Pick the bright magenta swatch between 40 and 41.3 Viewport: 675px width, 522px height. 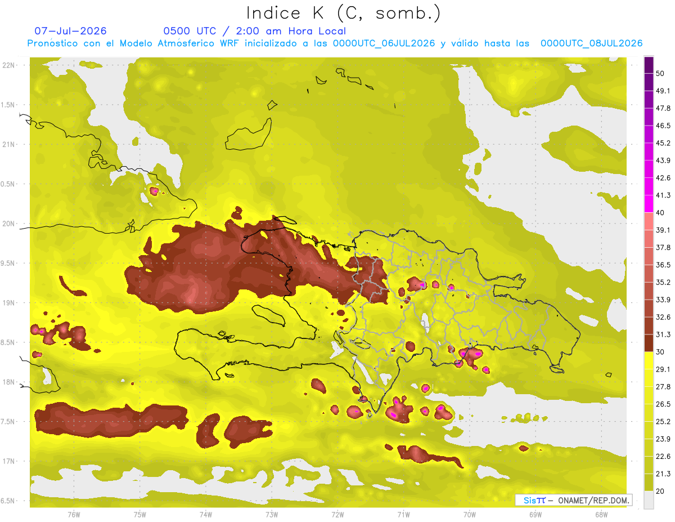(649, 204)
